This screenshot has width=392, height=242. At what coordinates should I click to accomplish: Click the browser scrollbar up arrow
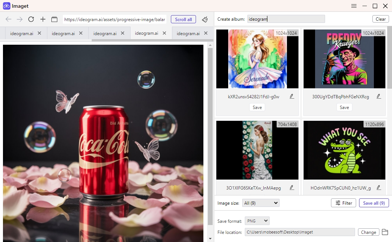pos(210,45)
